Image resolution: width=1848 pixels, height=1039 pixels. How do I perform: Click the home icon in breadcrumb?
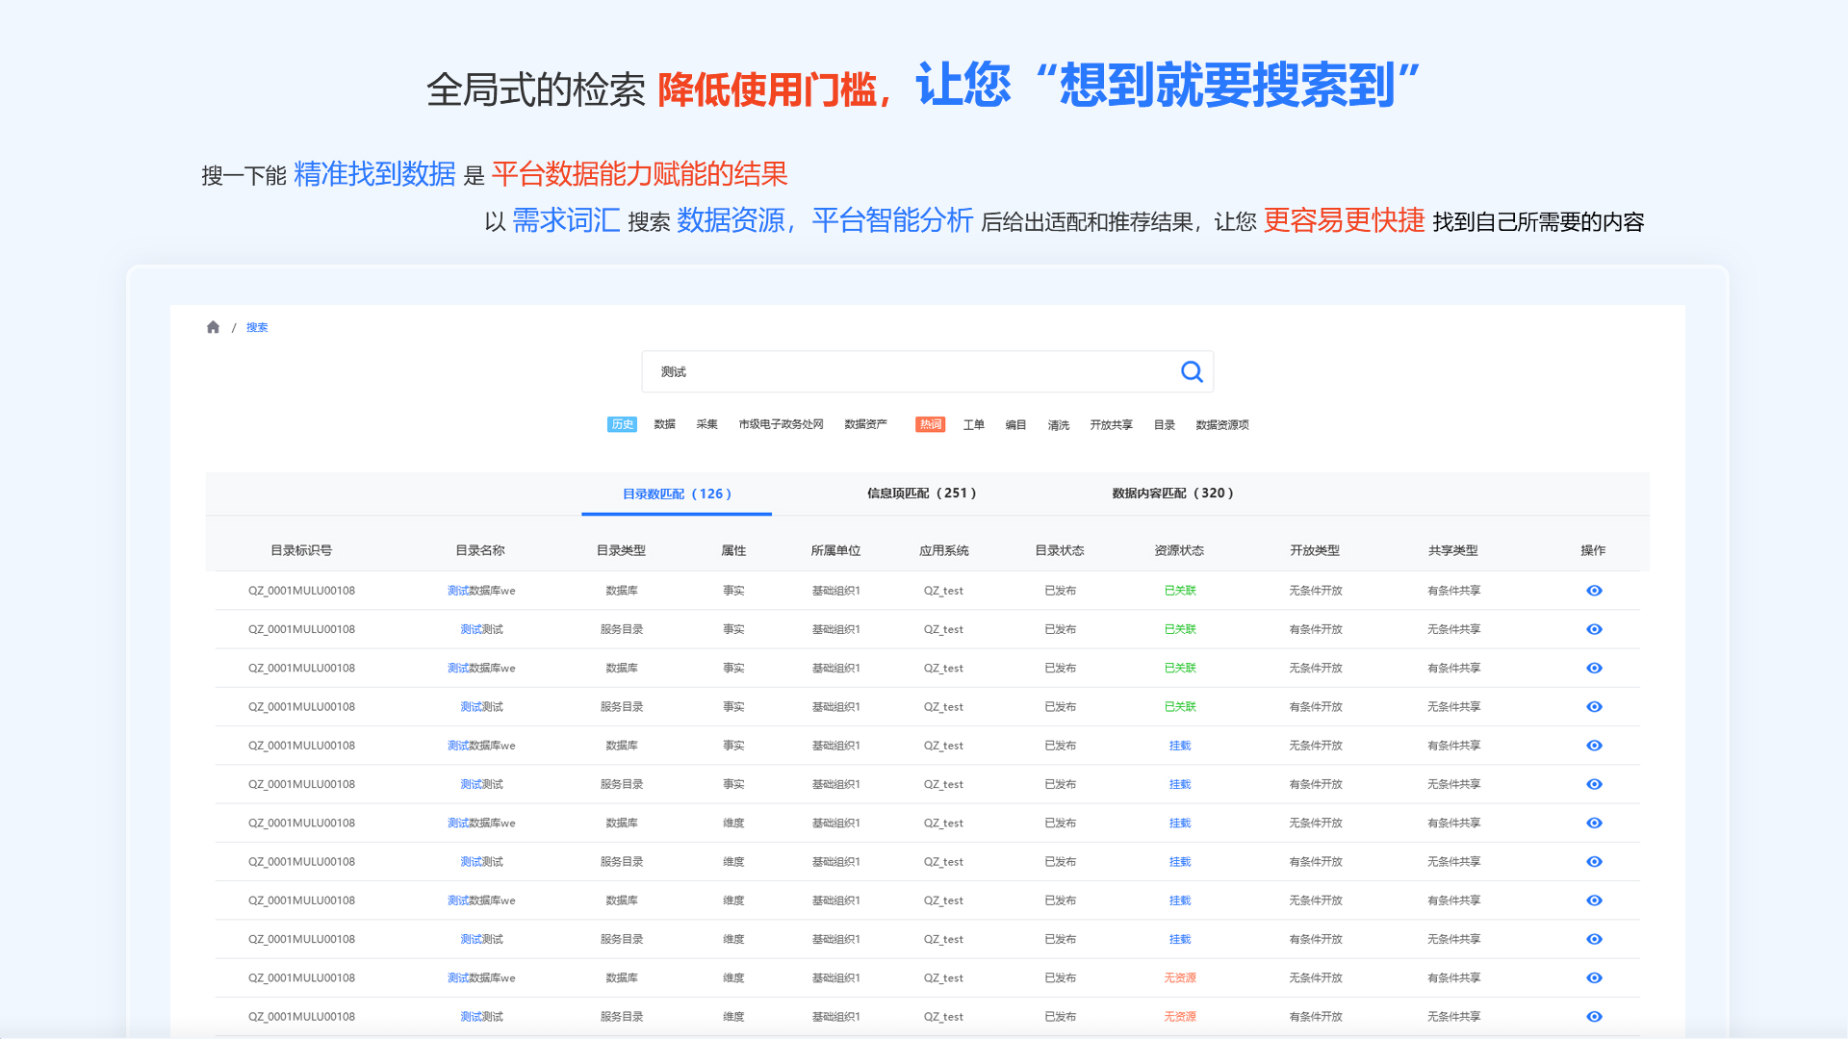click(213, 327)
